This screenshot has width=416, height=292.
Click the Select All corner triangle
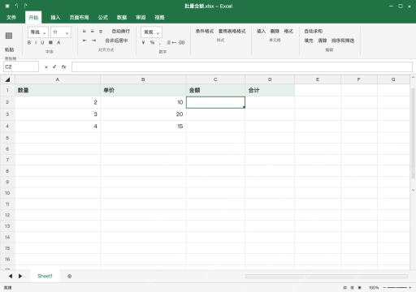pos(7,79)
